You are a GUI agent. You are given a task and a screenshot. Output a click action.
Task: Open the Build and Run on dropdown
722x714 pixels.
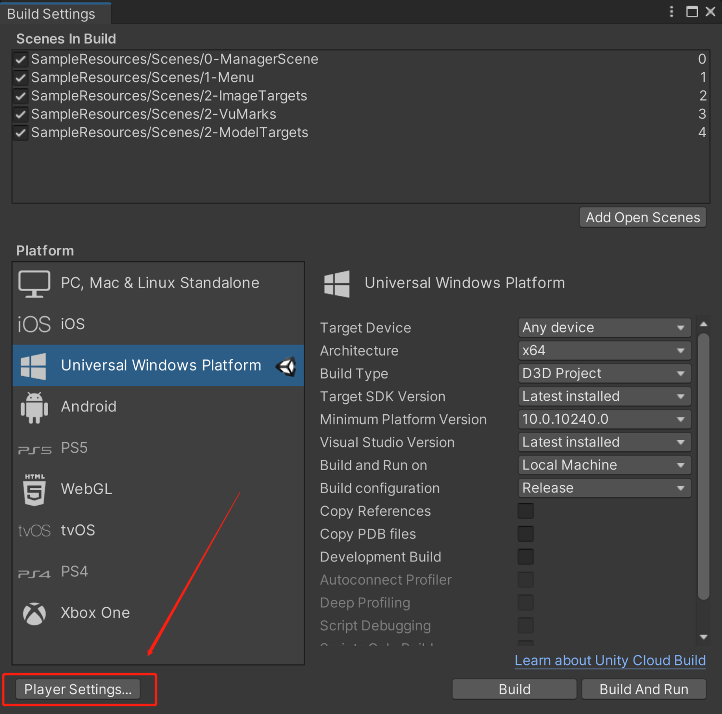coord(605,465)
